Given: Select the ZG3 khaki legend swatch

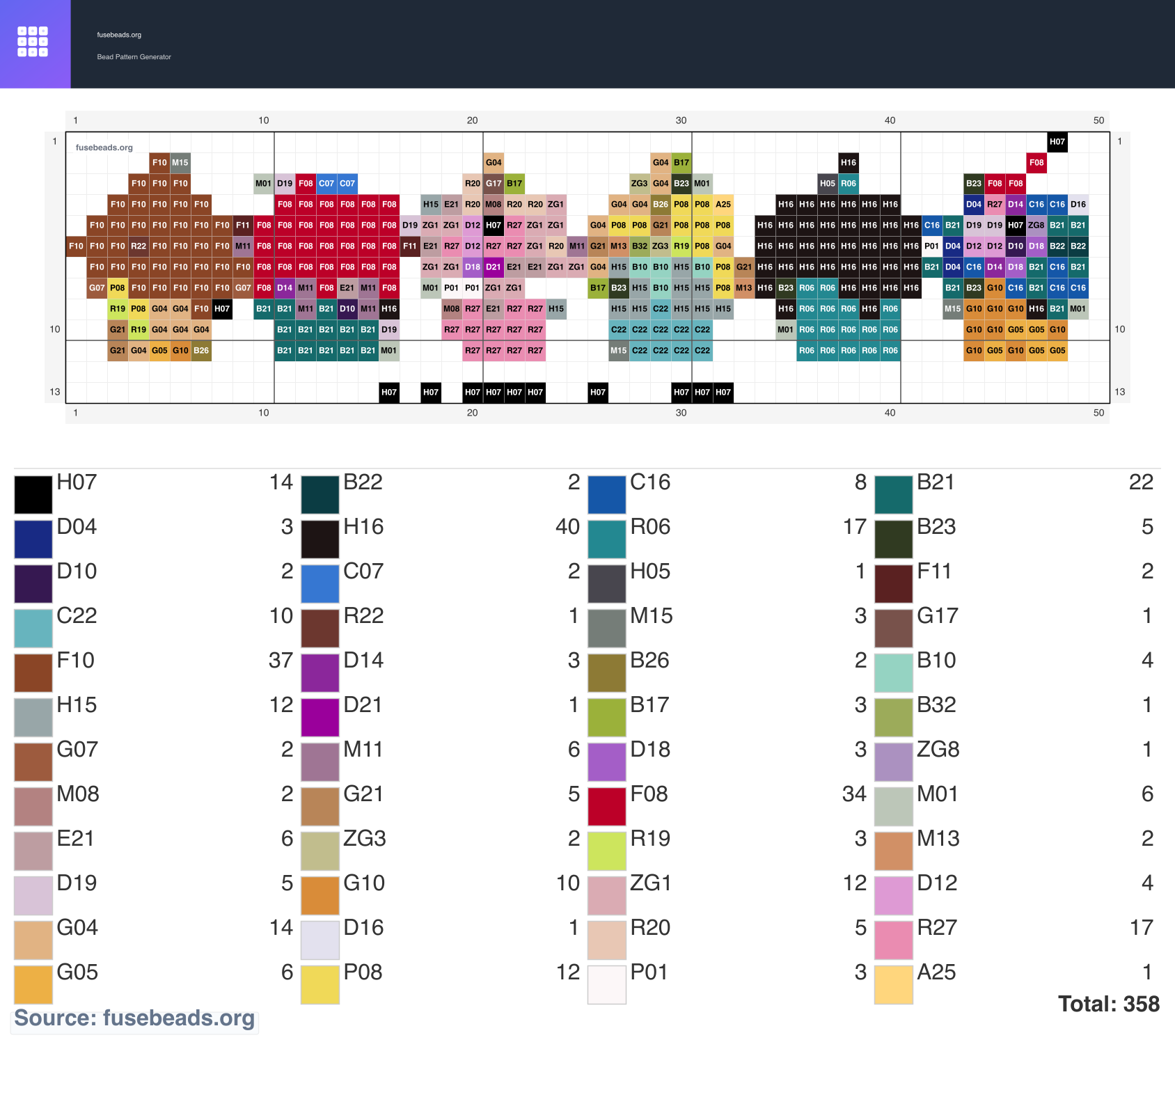Looking at the screenshot, I should [x=320, y=851].
